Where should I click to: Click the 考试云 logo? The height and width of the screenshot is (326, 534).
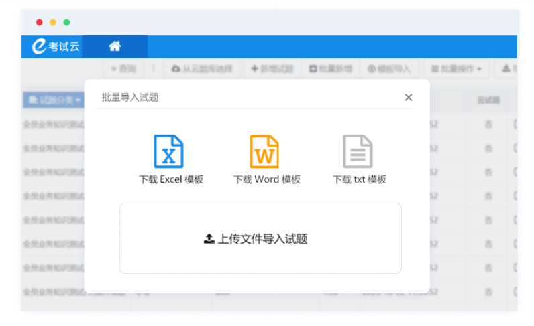pos(57,46)
